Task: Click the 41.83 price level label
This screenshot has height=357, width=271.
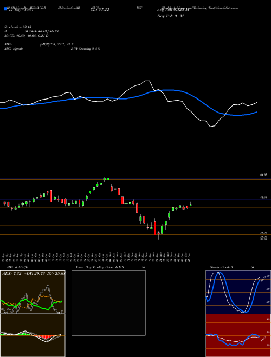Action: [x=263, y=197]
